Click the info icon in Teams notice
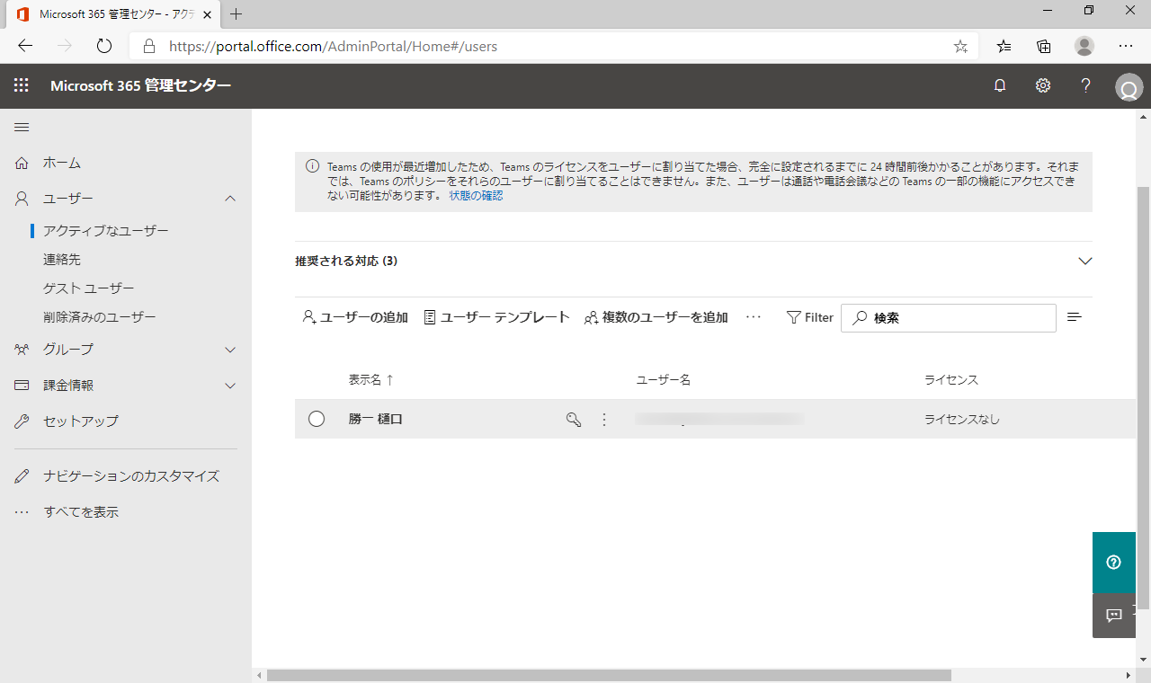This screenshot has width=1151, height=683. click(x=312, y=166)
